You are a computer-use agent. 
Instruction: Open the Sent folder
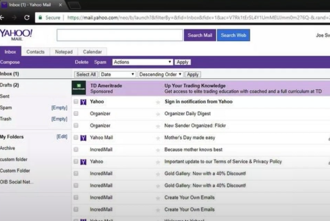tap(5, 96)
